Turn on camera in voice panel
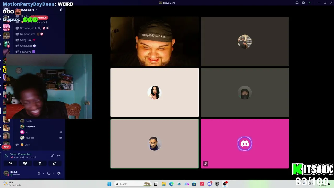This screenshot has width=334, height=188. [x=10, y=163]
